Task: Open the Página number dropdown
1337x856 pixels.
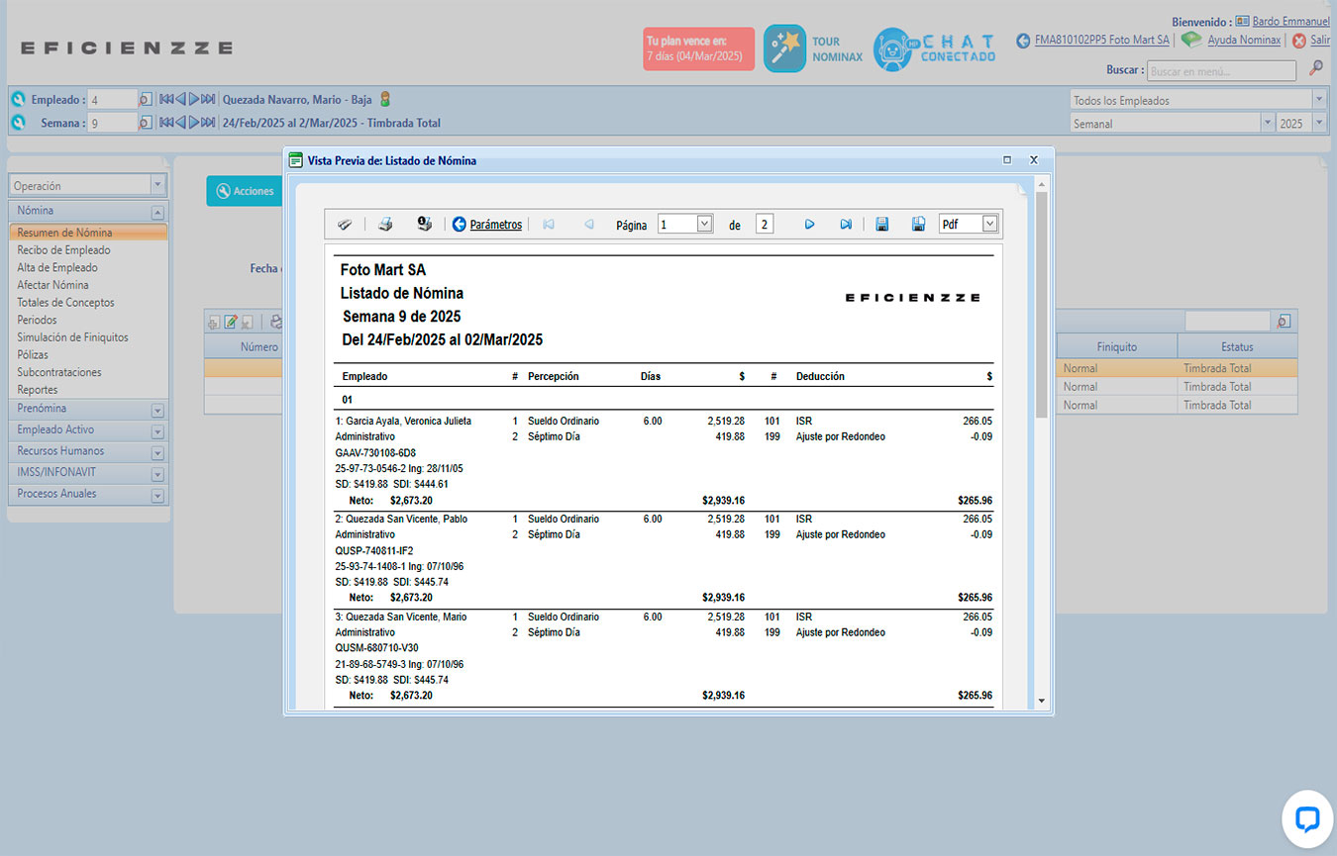Action: coord(704,225)
